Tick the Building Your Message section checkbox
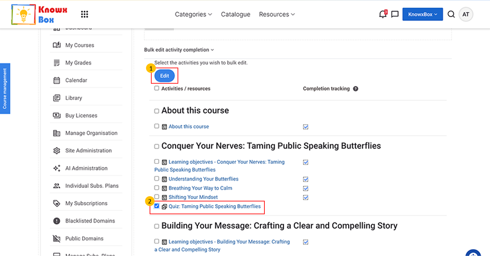490x256 pixels. [157, 226]
